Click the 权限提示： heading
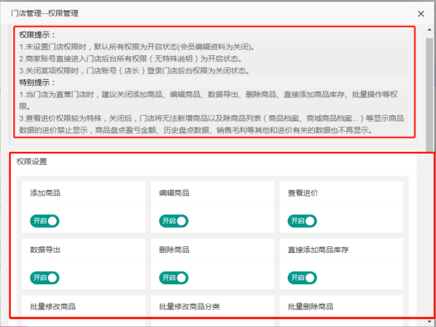The width and height of the screenshot is (436, 327). tap(37, 35)
